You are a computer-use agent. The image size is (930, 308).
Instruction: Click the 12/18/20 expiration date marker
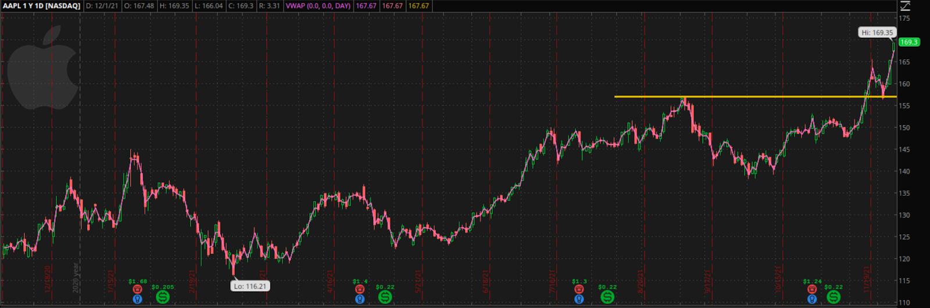tap(48, 280)
